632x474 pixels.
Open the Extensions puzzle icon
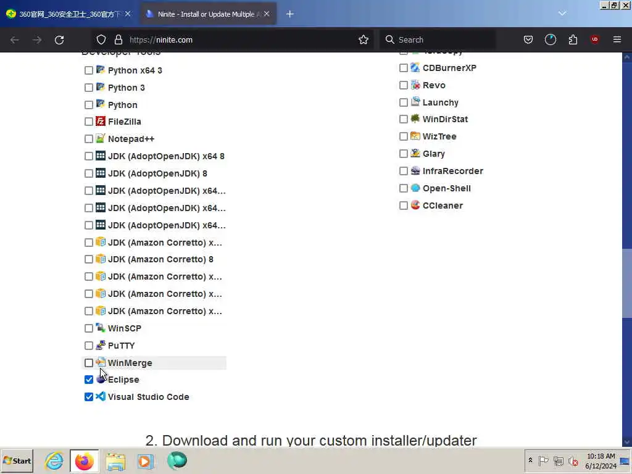tap(573, 39)
